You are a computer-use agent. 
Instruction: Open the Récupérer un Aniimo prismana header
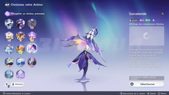pos(24,14)
